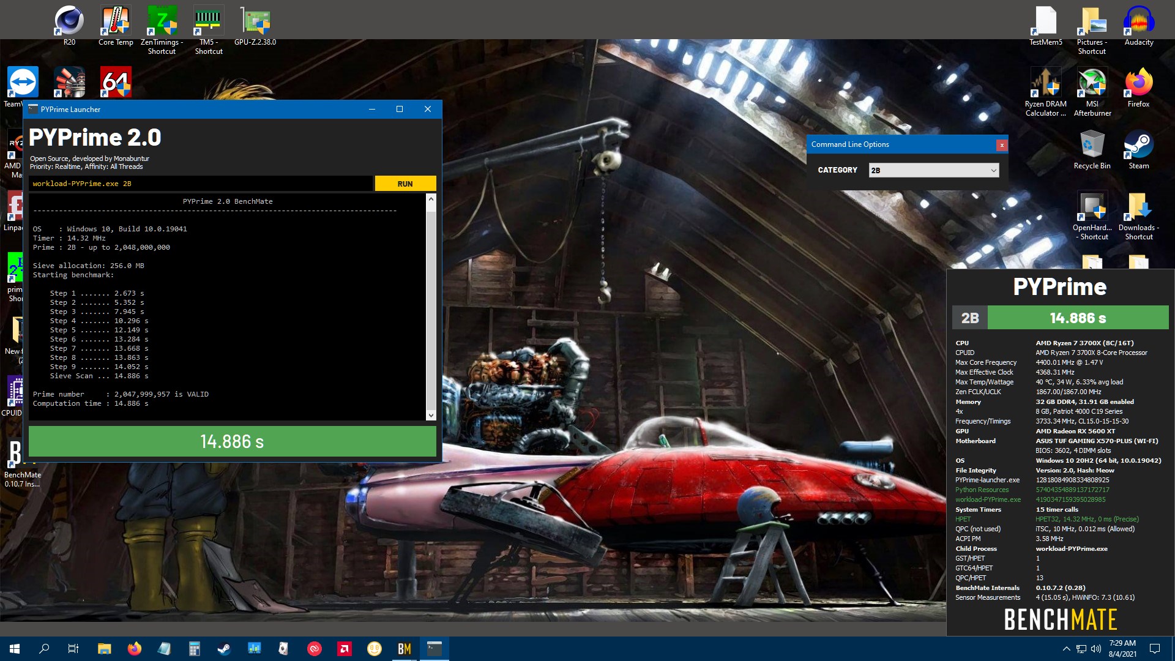Viewport: 1175px width, 661px height.
Task: Open the ZenTimings shortcut icon
Action: tap(162, 30)
